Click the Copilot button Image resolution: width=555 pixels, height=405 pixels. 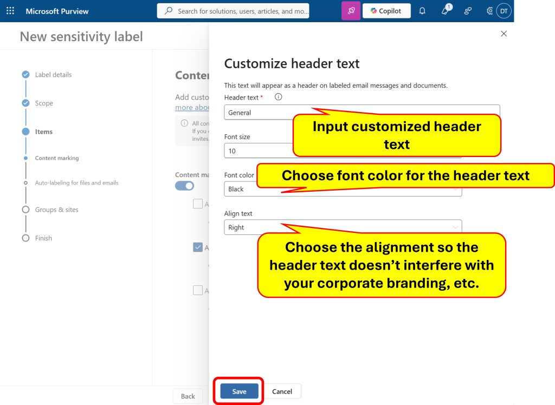pos(386,11)
